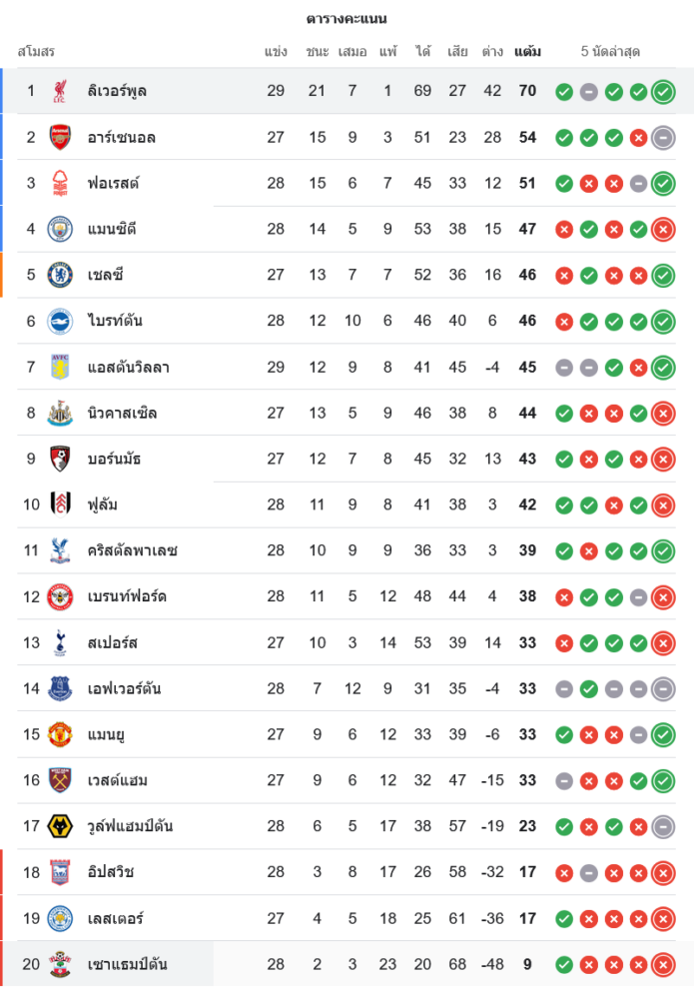Click the Liverpool club crest
Image resolution: width=694 pixels, height=999 pixels.
60,92
